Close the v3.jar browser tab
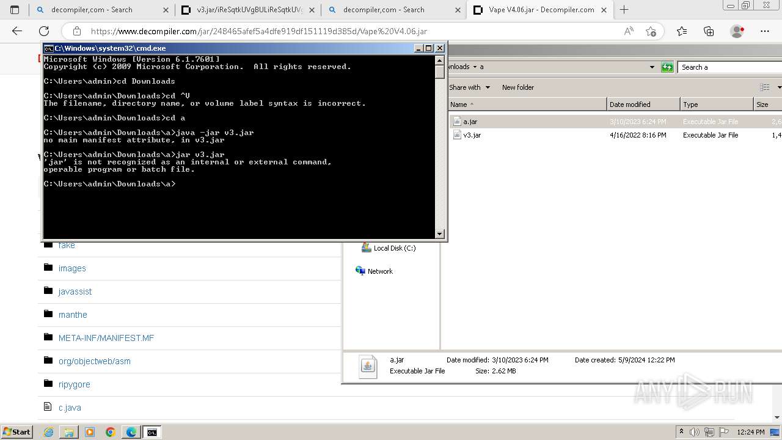 (311, 10)
